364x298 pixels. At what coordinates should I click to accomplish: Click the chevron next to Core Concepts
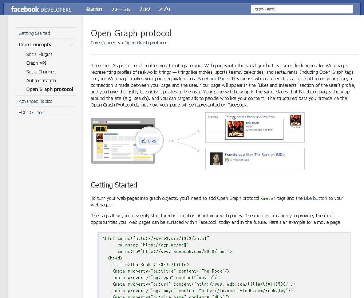click(x=71, y=44)
